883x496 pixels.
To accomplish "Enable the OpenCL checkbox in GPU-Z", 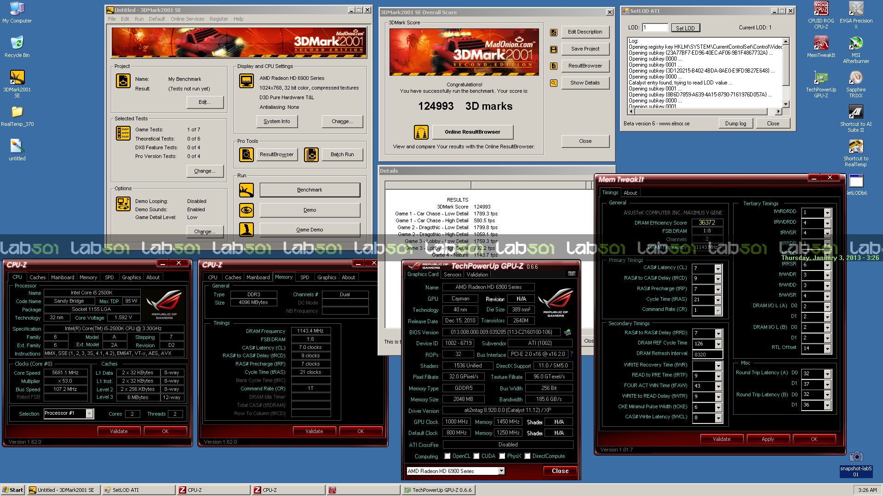I will pos(447,456).
